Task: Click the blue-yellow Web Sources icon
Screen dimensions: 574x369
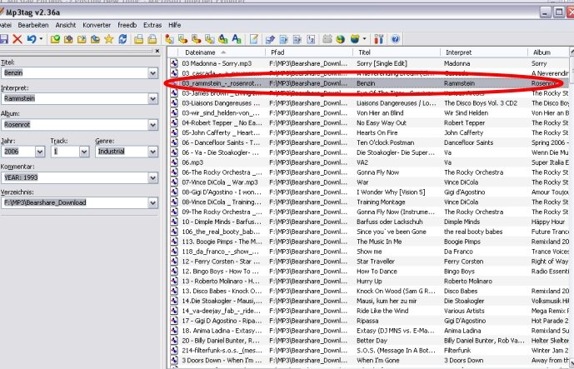Action: click(x=355, y=39)
